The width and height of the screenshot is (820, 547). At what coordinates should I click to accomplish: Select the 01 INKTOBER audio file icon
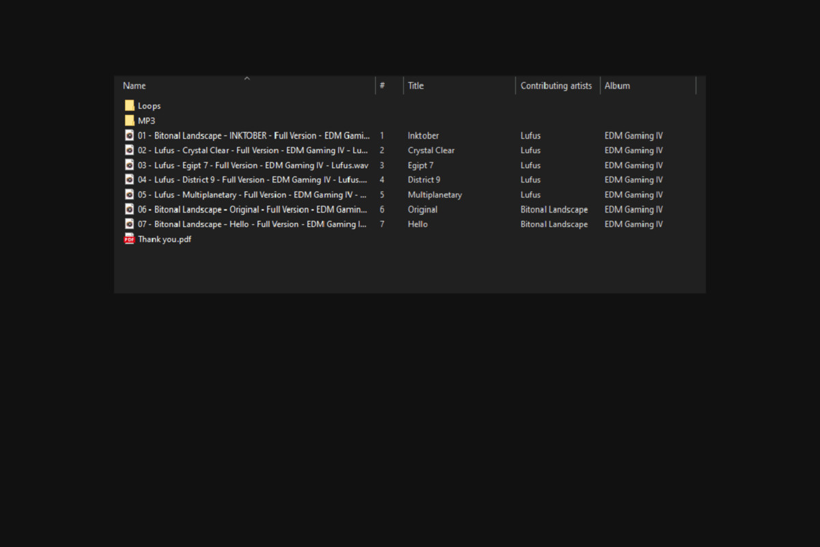[129, 135]
